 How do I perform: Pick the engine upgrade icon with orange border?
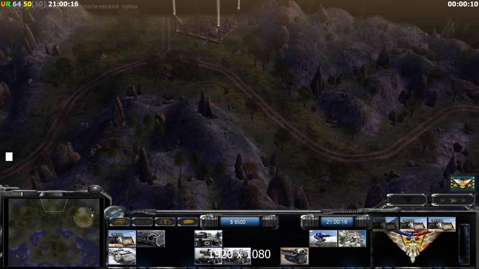294,256
